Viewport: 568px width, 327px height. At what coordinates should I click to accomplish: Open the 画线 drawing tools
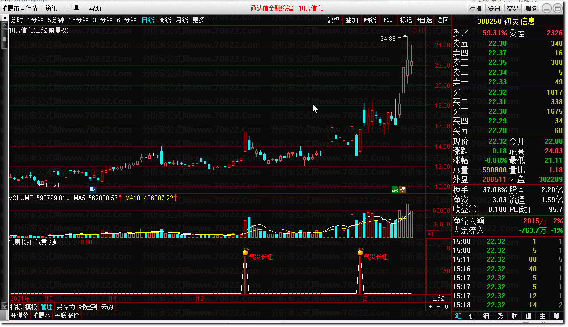pyautogui.click(x=370, y=20)
